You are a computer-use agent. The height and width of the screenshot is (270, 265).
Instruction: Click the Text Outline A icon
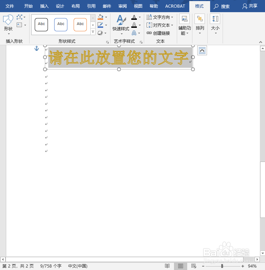point(134,25)
